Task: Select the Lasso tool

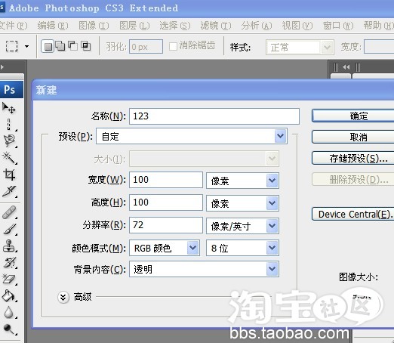Action: click(10, 141)
